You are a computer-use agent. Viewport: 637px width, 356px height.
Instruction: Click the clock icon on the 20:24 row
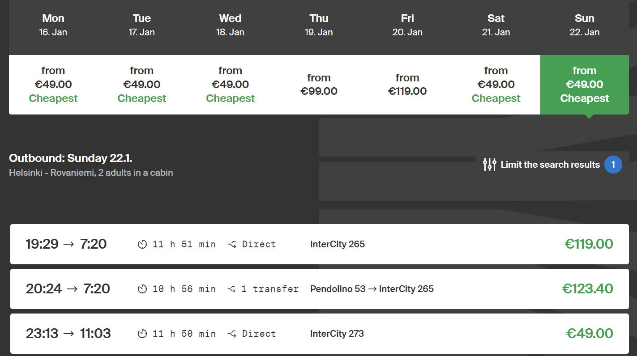[x=142, y=289]
